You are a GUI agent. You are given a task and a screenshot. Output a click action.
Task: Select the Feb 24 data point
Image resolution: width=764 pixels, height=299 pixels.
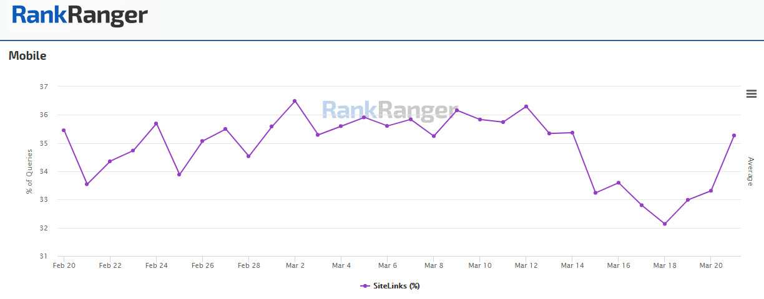pos(156,123)
